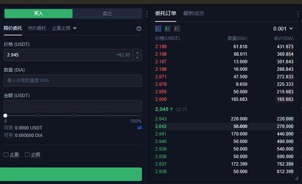
Task: Switch to the 最新成交 recent trades tab
Action: [194, 13]
